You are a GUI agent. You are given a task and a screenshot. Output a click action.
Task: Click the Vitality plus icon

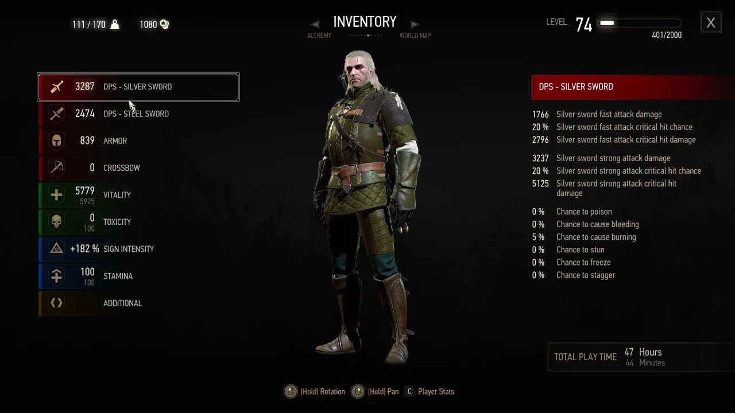tap(56, 195)
